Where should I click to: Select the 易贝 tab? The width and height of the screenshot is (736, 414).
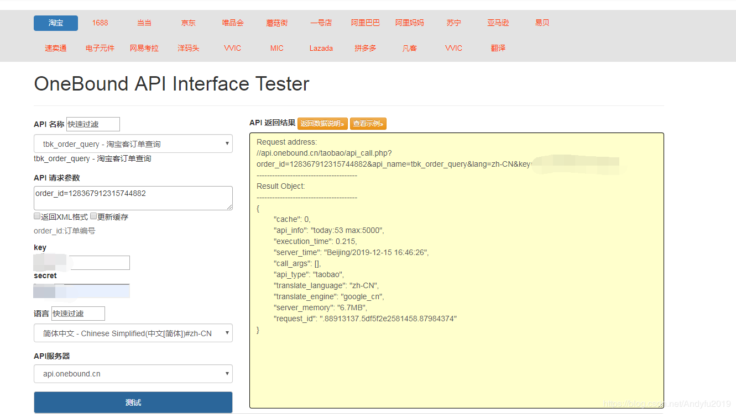(542, 23)
